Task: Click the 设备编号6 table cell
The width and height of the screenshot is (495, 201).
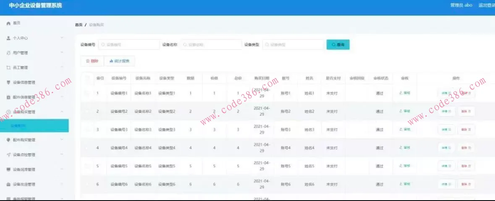Action: 119,184
